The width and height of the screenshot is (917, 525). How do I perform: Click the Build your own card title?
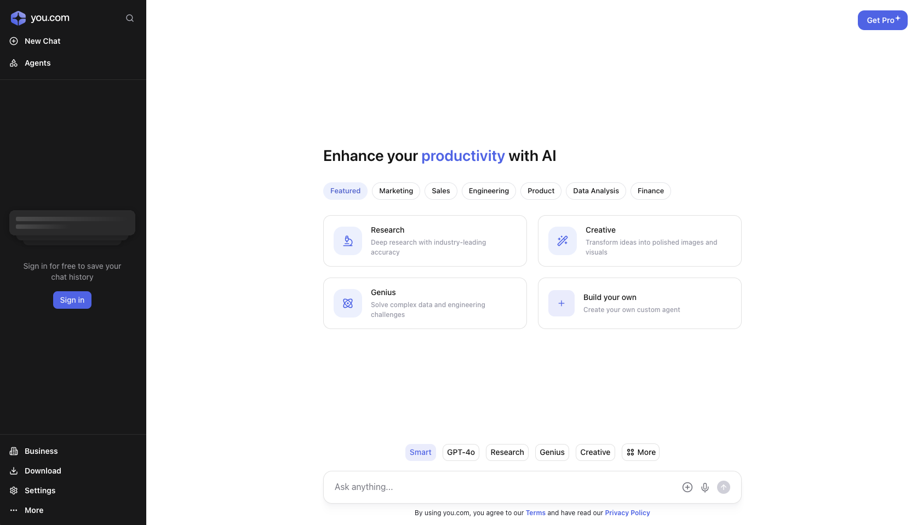click(610, 297)
